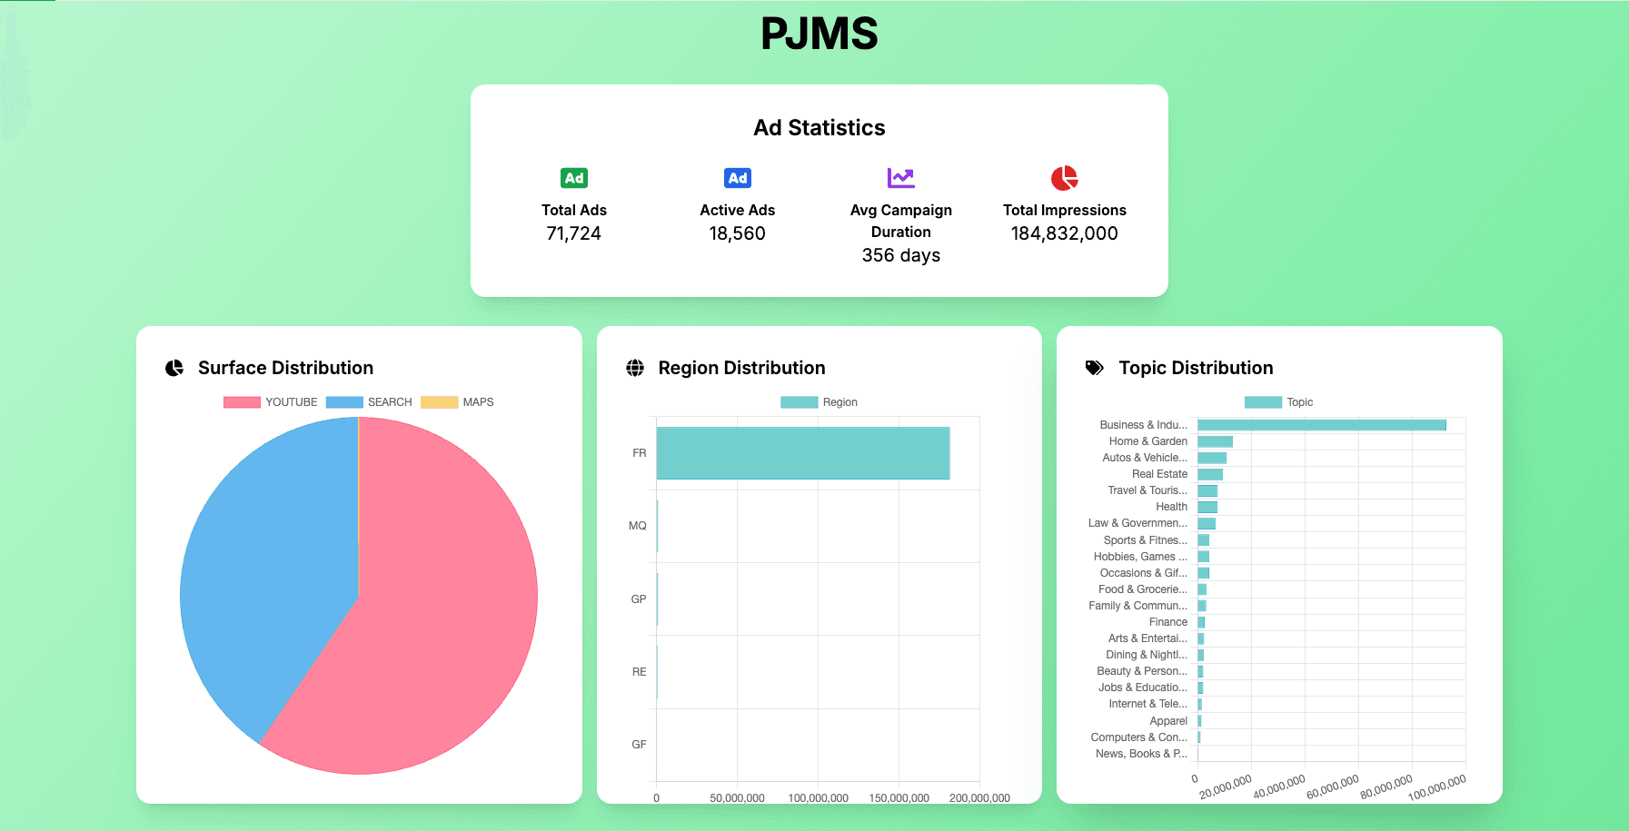Click the Finance topic label
The width and height of the screenshot is (1629, 831).
pos(1168,622)
